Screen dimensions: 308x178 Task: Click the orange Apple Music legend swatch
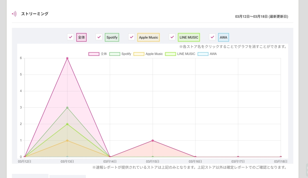click(139, 54)
